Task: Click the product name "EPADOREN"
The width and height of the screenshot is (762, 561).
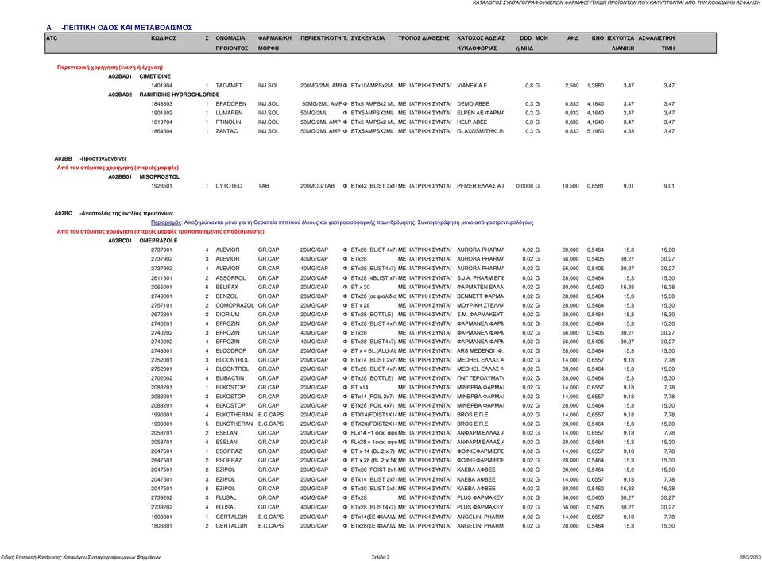Action: 231,104
